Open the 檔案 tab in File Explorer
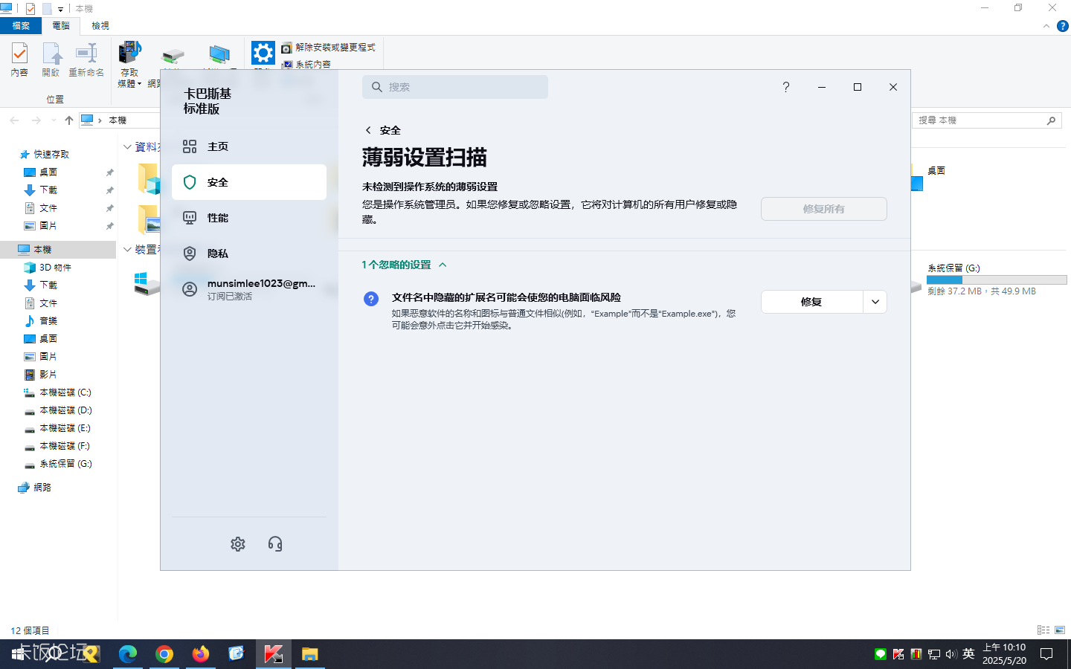The width and height of the screenshot is (1071, 669). 21,25
